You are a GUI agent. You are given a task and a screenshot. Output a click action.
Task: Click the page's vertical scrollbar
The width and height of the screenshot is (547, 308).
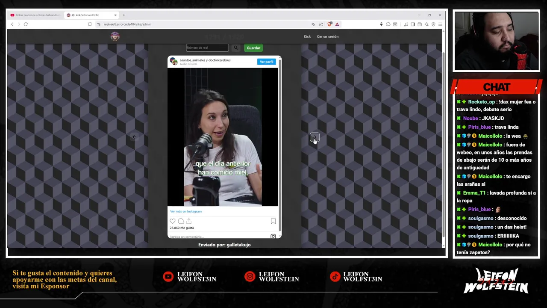coord(443,145)
